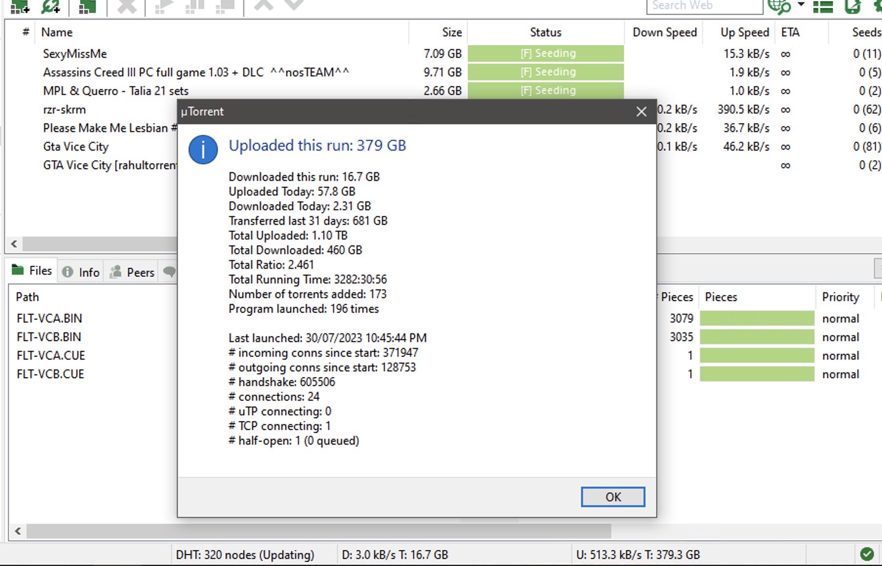Click the speech bubble tab icon

click(x=169, y=272)
